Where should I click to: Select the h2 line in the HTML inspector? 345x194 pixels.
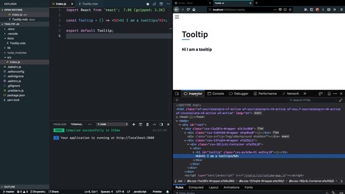click(x=259, y=156)
